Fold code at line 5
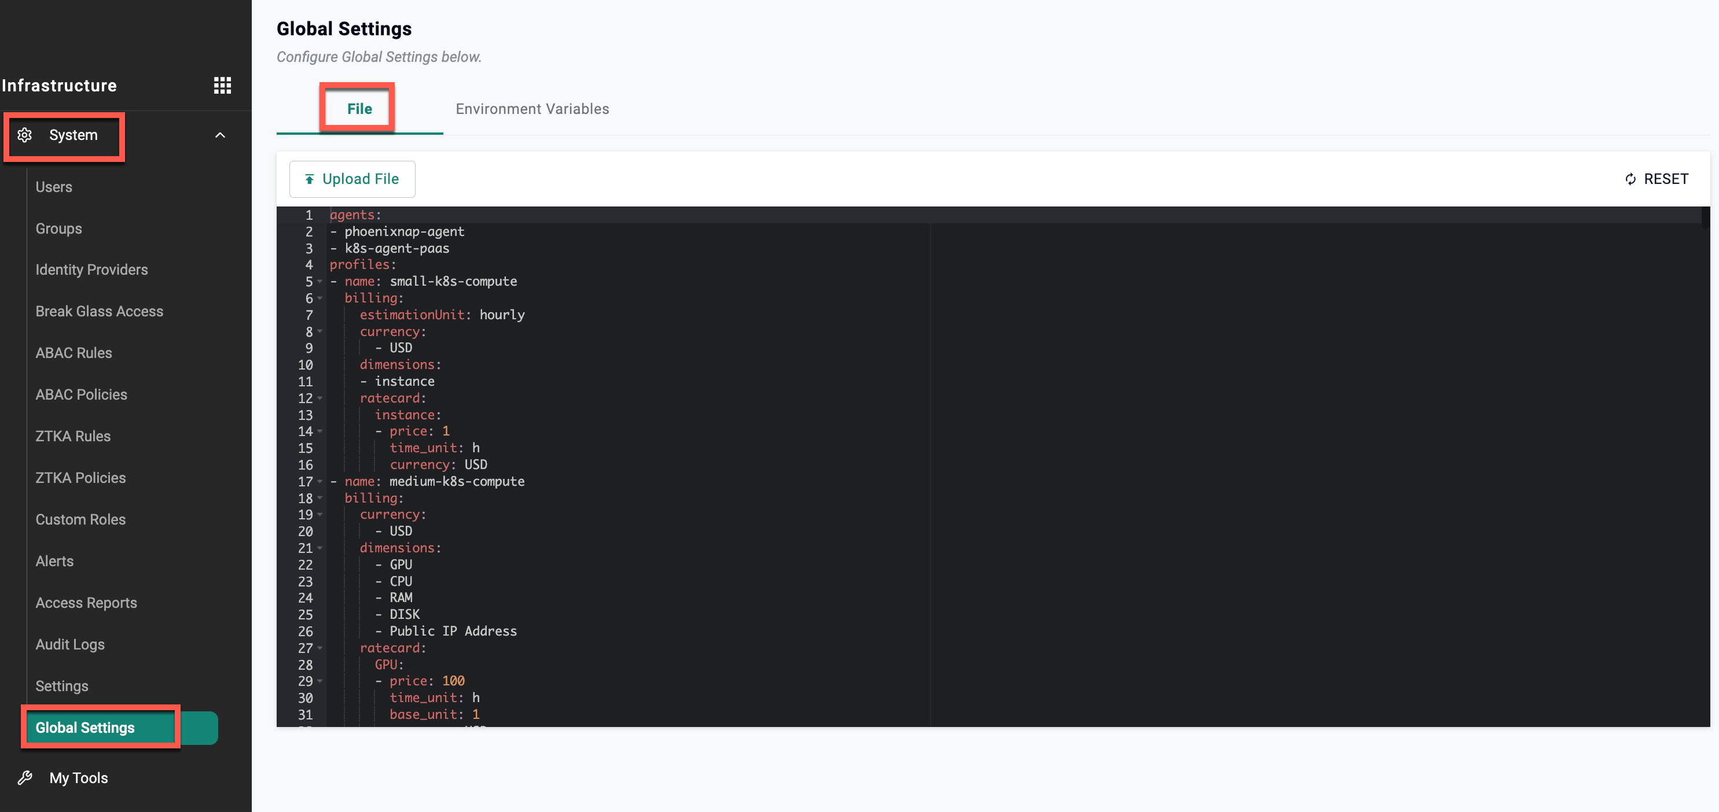This screenshot has height=812, width=1719. 320,281
